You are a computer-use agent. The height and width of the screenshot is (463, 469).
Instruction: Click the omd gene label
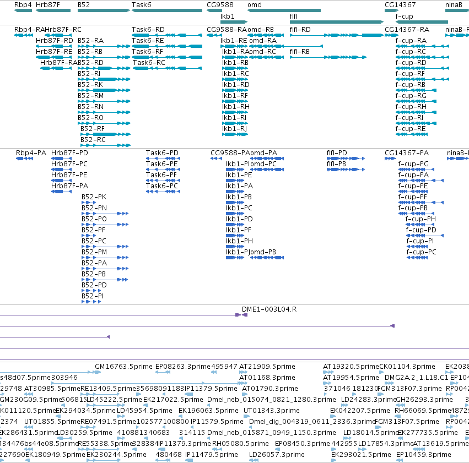point(255,5)
